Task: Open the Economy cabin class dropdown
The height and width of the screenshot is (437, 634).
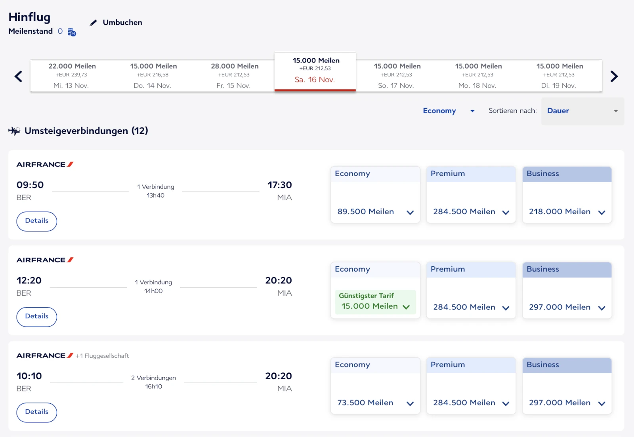Action: pos(449,111)
